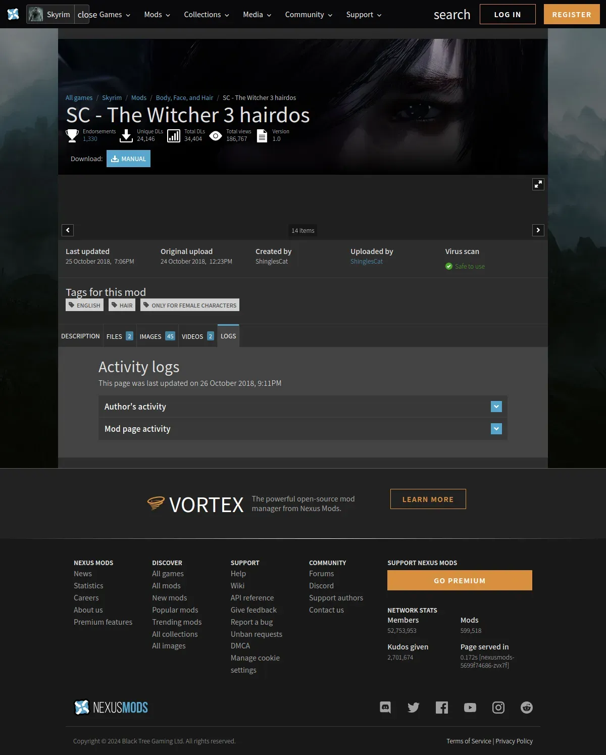This screenshot has height=755, width=606.
Task: Open the Unban requests footer link
Action: tap(257, 634)
